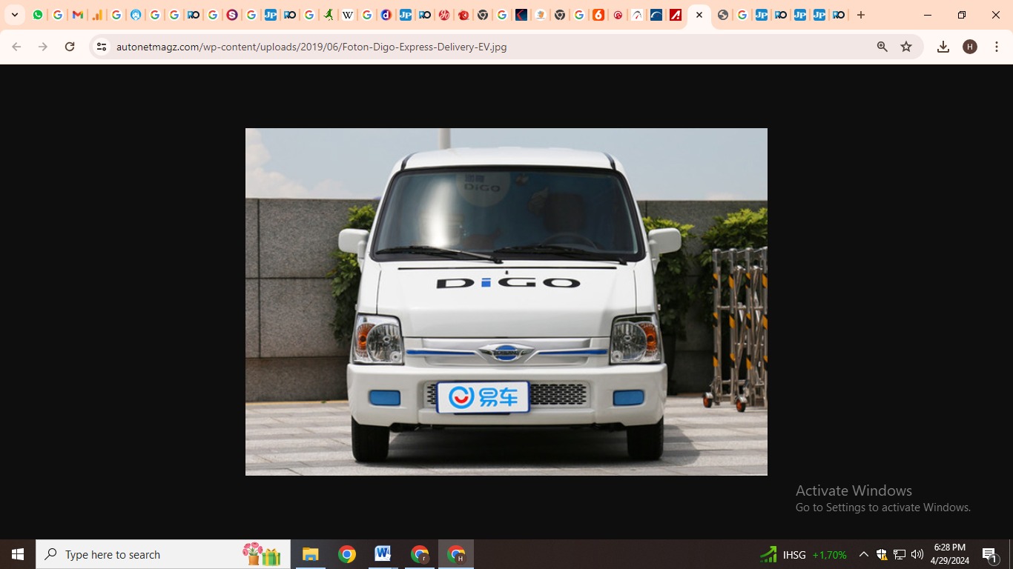This screenshot has width=1013, height=569.
Task: Open the Windows notification center
Action: coord(989,554)
